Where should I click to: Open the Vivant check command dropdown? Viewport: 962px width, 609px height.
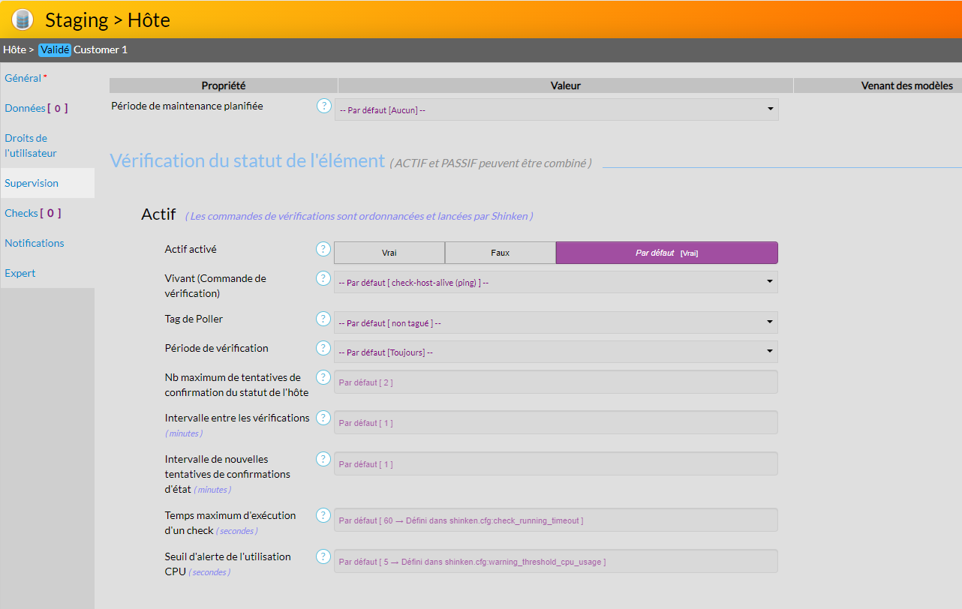[556, 282]
